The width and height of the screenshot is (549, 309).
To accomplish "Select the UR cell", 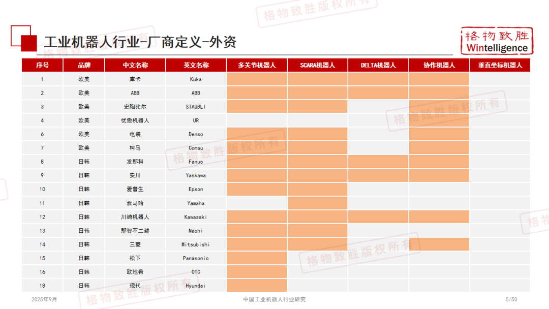I will 196,120.
